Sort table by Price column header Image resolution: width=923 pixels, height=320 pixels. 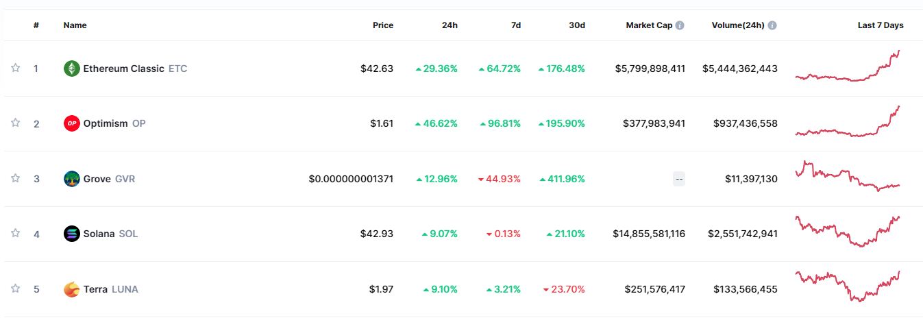tap(383, 25)
